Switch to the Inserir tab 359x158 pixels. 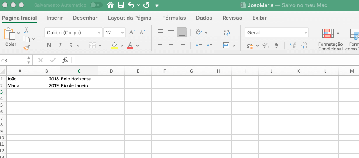coord(54,18)
